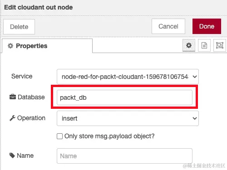Confirm changes with Done button
This screenshot has width=227, height=170.
pyautogui.click(x=207, y=26)
